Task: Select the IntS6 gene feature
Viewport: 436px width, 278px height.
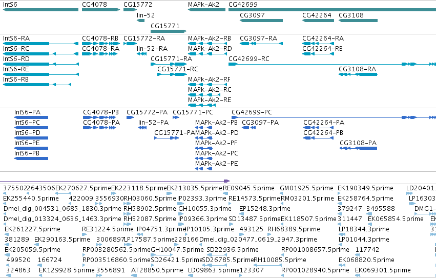Action: coord(40,10)
